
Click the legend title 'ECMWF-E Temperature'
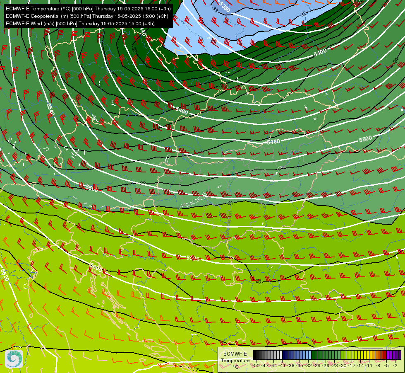(235, 357)
